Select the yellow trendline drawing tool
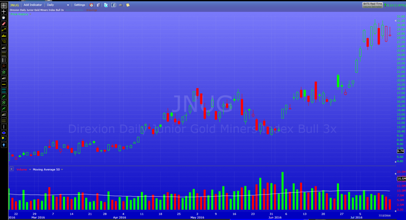This screenshot has width=406, height=220. (4, 30)
